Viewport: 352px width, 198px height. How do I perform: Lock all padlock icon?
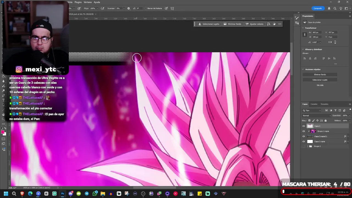tap(326, 120)
